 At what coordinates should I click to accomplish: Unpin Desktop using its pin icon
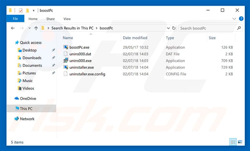point(53,50)
